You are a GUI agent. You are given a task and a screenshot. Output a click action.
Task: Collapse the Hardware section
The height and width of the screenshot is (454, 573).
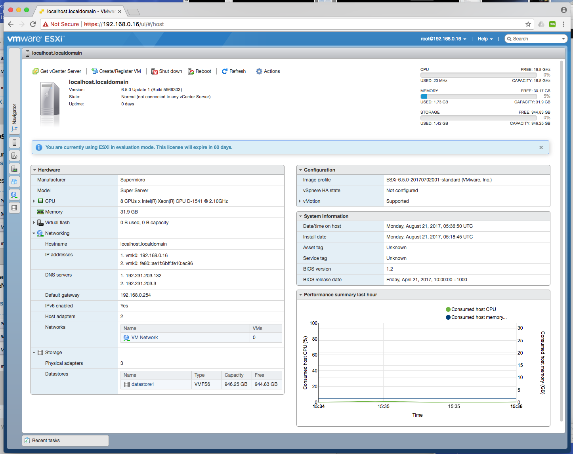pyautogui.click(x=35, y=170)
